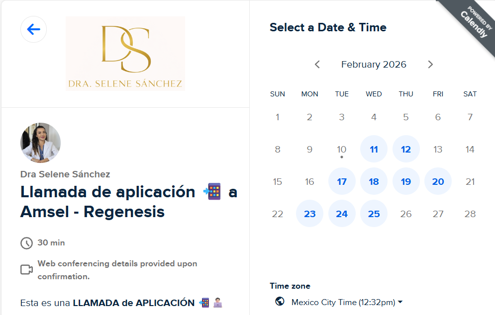Open the Mexico City Time zone dropdown
This screenshot has height=315, width=495.
[347, 302]
